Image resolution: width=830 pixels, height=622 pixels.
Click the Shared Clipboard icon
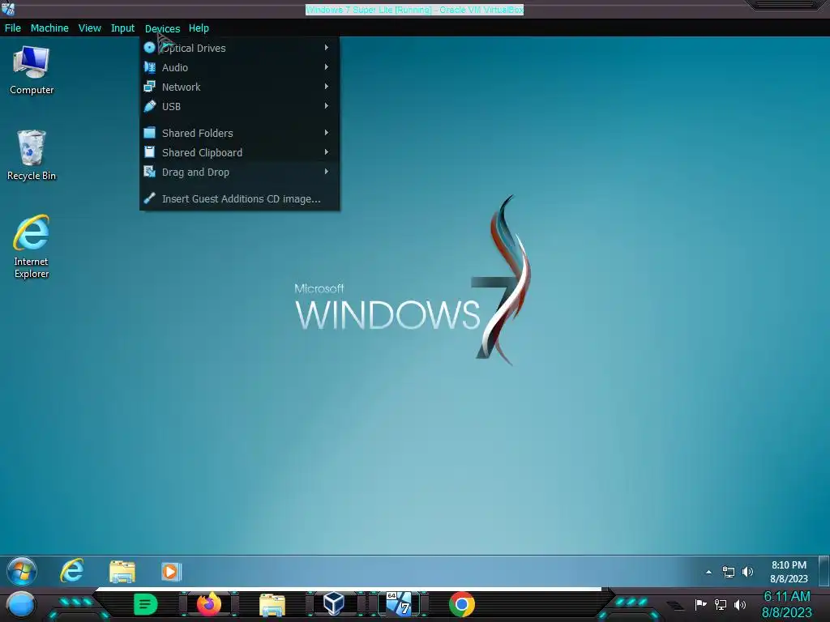click(150, 151)
